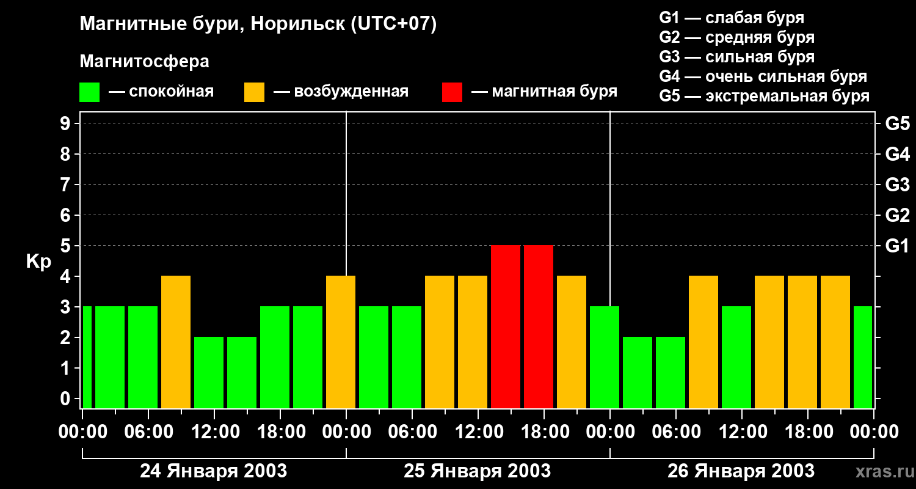Screen dimensions: 916x489
Task: Click the '24 Января 2003' date label
Action: 213,471
